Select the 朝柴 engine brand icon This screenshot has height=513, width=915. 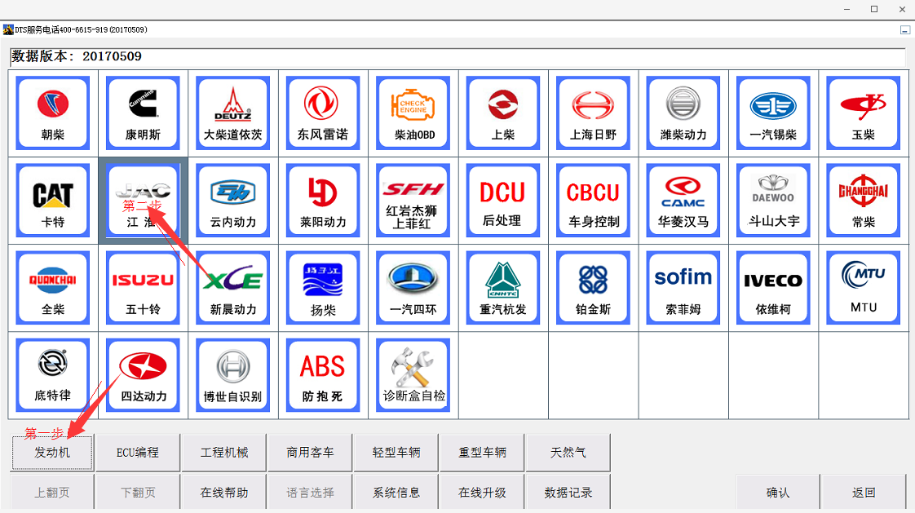52,113
